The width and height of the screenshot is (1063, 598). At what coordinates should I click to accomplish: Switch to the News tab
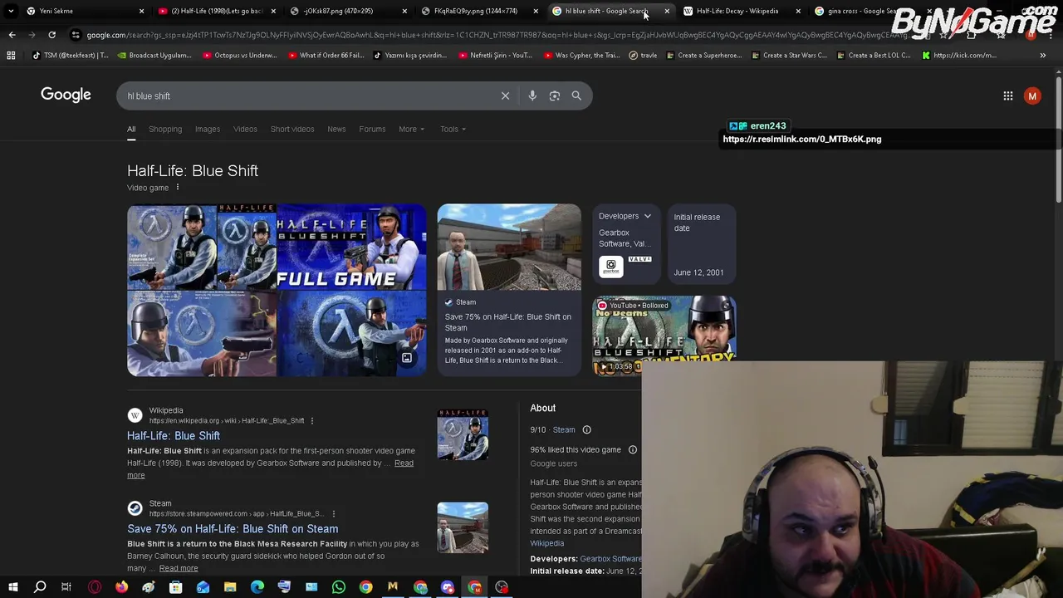[336, 129]
